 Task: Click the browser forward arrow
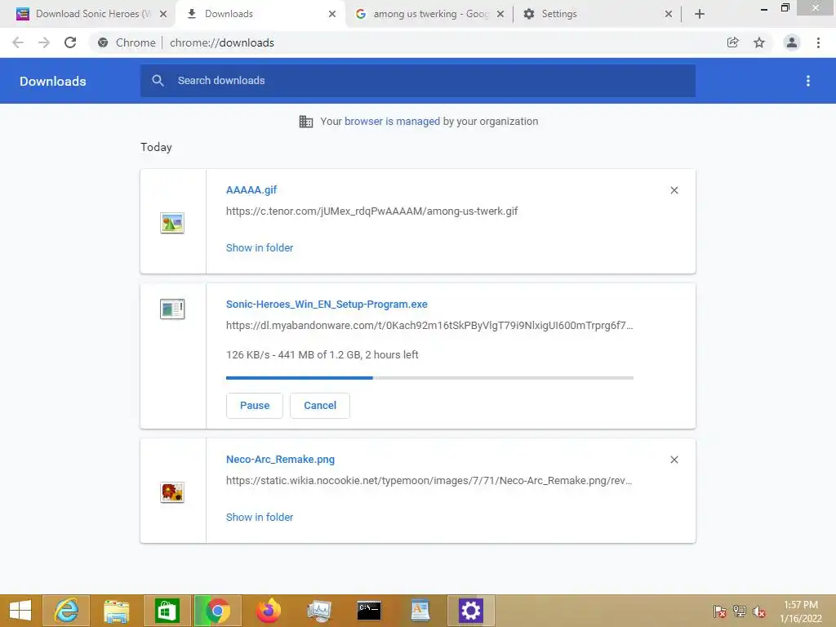[44, 42]
